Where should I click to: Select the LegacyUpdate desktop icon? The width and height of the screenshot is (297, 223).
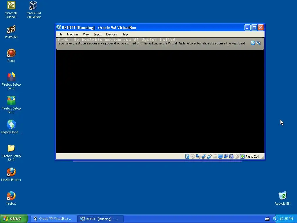[x=11, y=127]
